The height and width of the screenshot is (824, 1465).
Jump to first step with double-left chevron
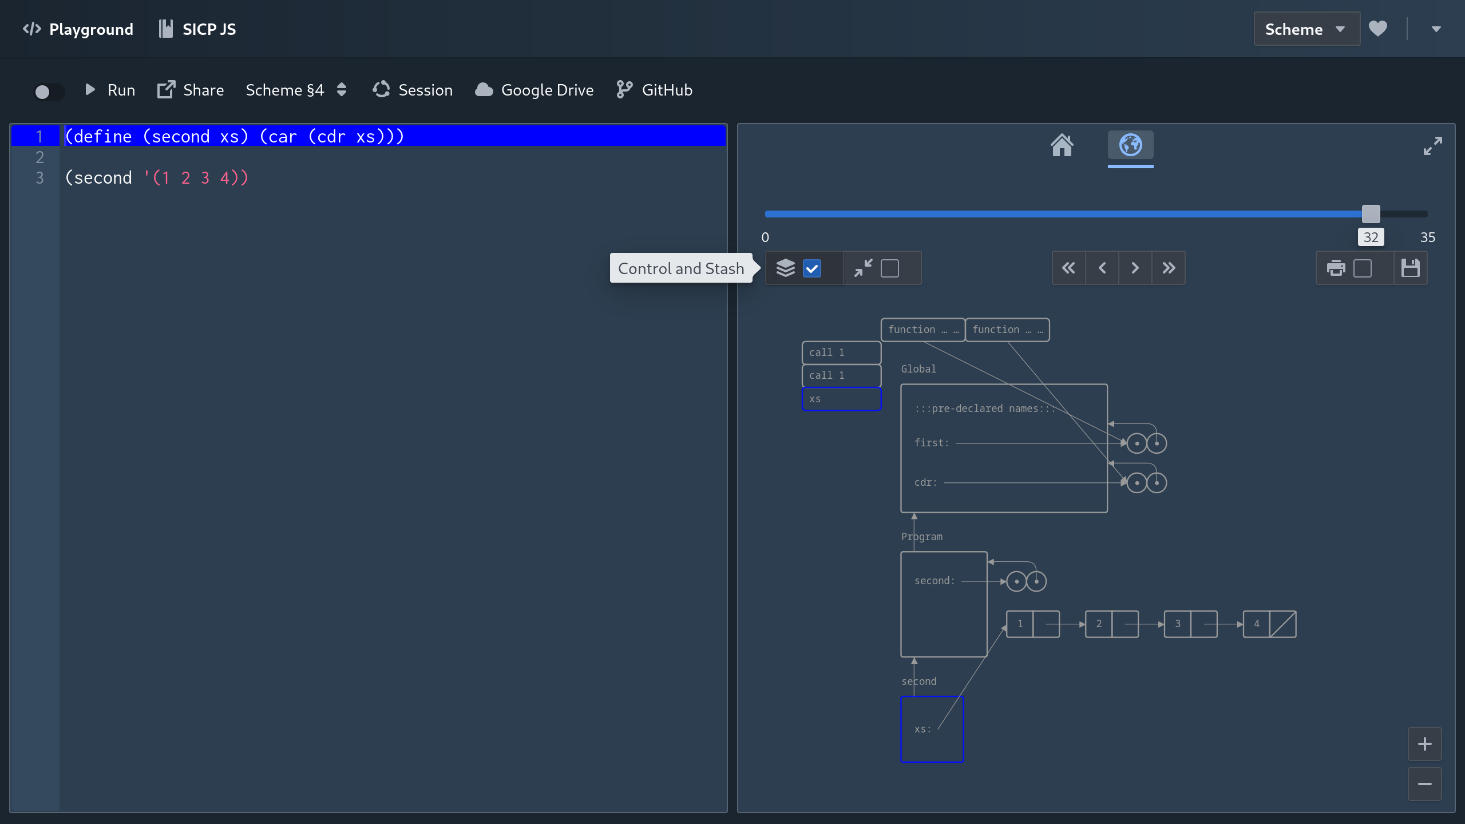1068,268
